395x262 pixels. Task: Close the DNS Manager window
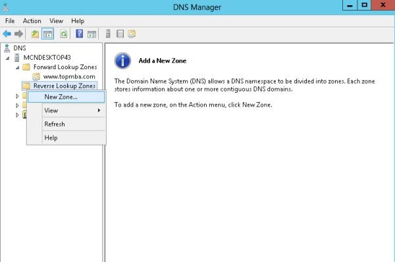click(x=383, y=5)
